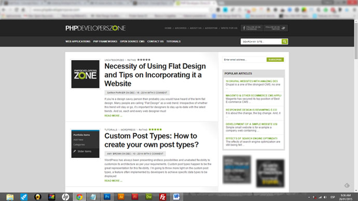Open Photoshop from the taskbar
This screenshot has width=358, height=201.
(107, 197)
